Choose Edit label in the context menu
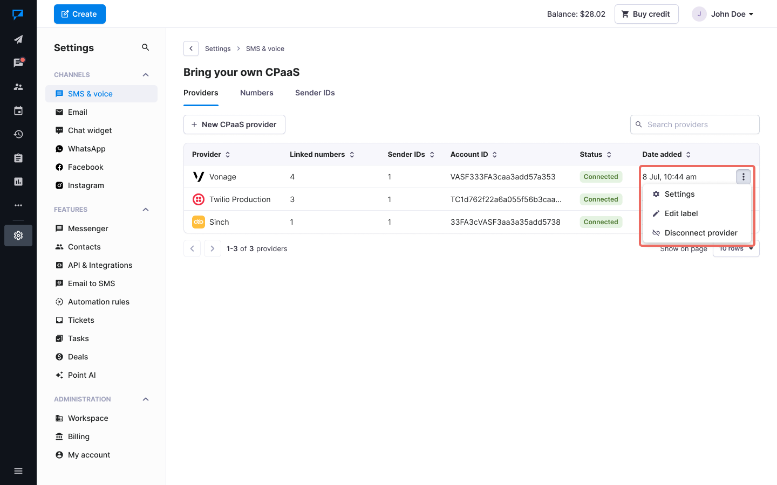This screenshot has height=485, width=777. click(x=681, y=213)
